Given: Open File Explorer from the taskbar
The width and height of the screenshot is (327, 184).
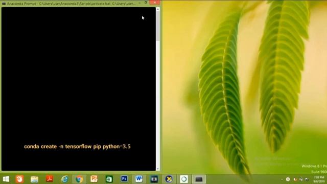Looking at the screenshot, I should [34, 179].
